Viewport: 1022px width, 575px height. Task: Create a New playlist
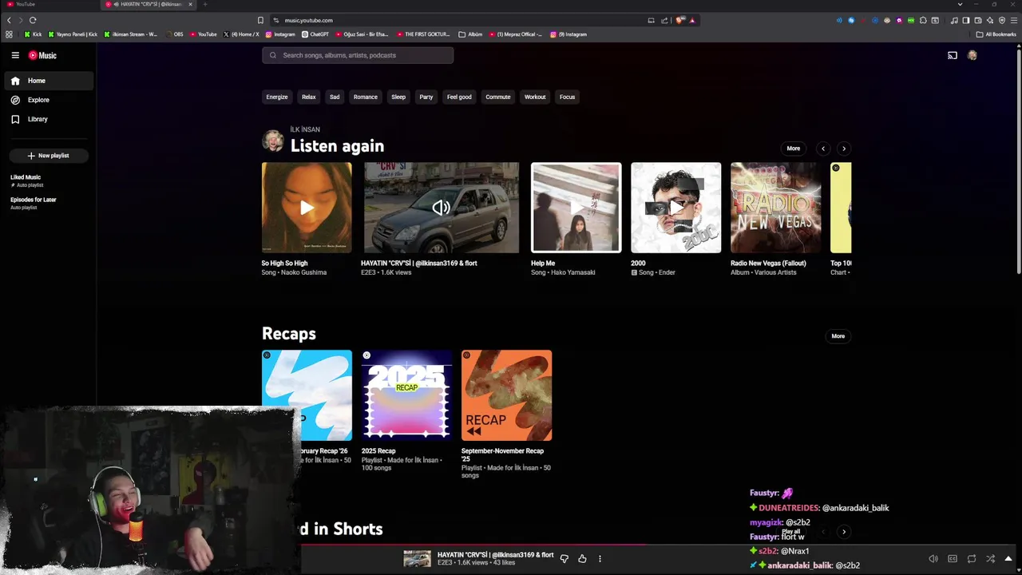click(48, 156)
